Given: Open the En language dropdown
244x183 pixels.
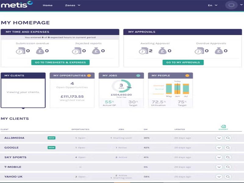Looking at the screenshot, I should pyautogui.click(x=213, y=5).
